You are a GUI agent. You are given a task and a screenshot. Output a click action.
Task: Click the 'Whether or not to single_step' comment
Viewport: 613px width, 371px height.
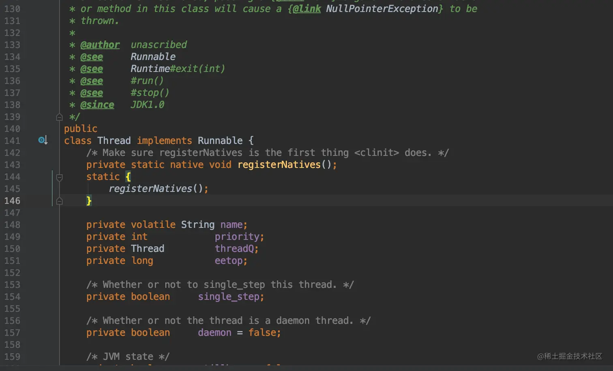click(x=220, y=285)
